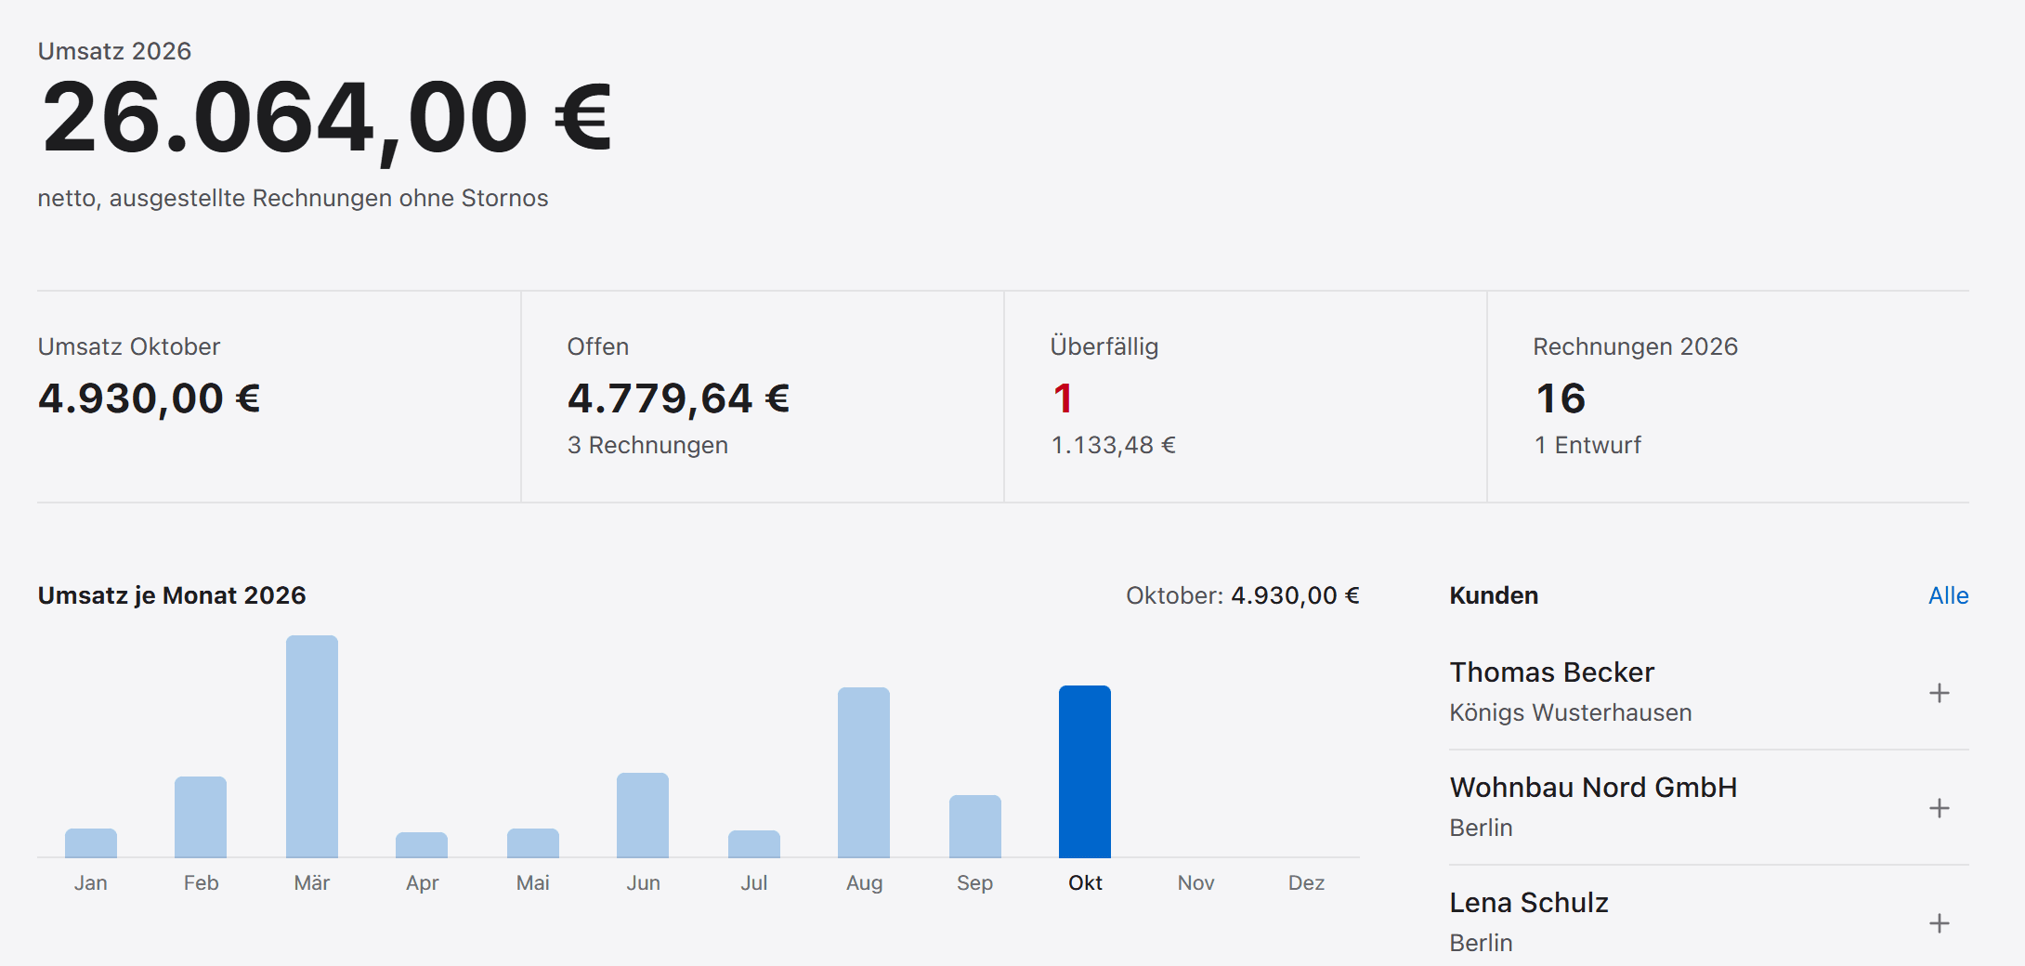The width and height of the screenshot is (2025, 966).
Task: Select the September revenue bar
Action: pos(975,826)
